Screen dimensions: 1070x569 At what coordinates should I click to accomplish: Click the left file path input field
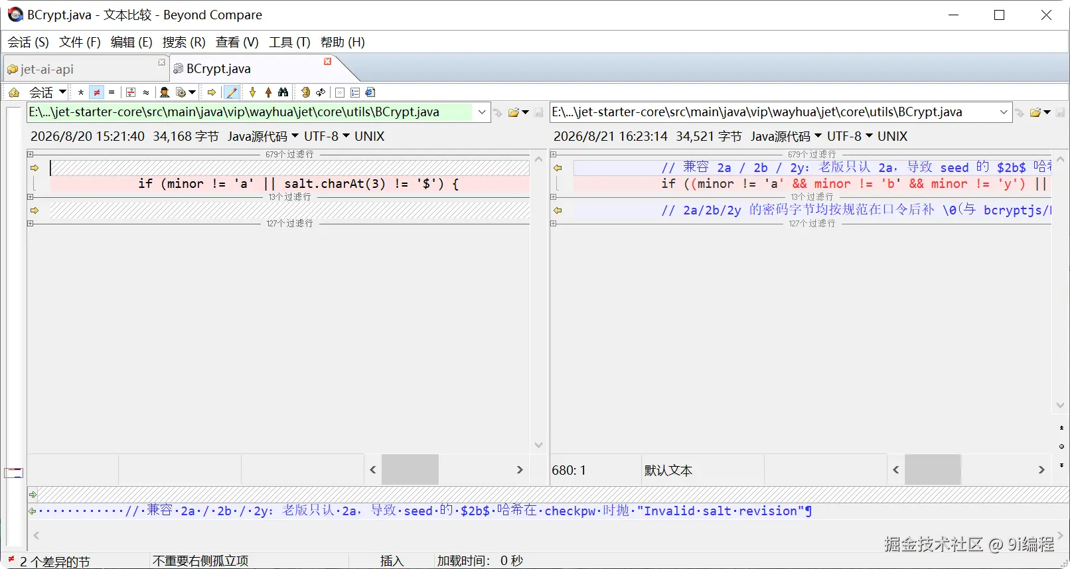click(x=250, y=112)
